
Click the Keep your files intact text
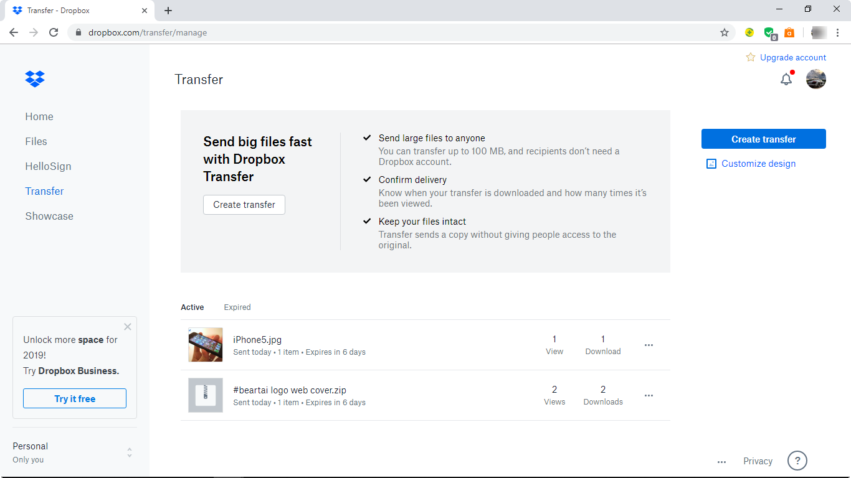(x=422, y=222)
